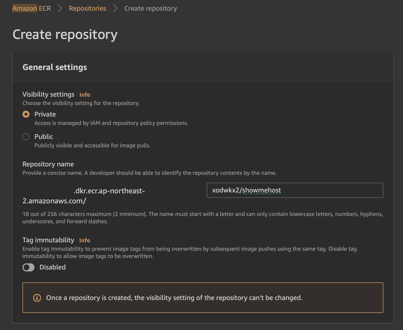The height and width of the screenshot is (330, 403).
Task: Go to the Repositories breadcrumb link
Action: [87, 8]
